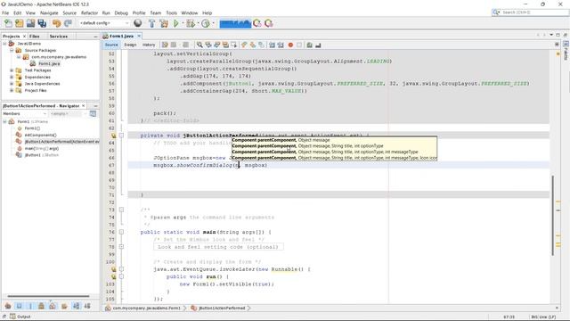Click the Comment icon in editor toolbar
Screen dimensions: 570x321
tap(309, 45)
